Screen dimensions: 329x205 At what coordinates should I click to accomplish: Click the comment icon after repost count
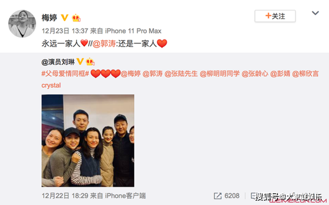pos(254,196)
